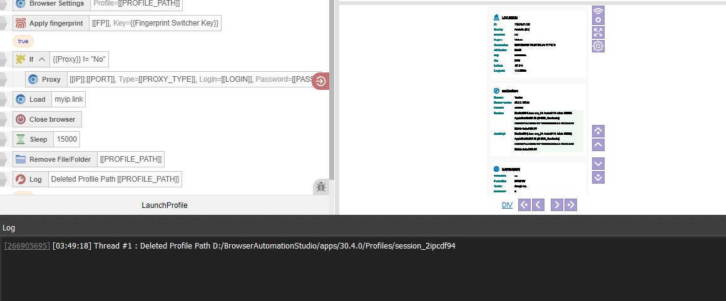This screenshot has width=726, height=301.
Task: Select the Log panel header
Action: (x=9, y=228)
